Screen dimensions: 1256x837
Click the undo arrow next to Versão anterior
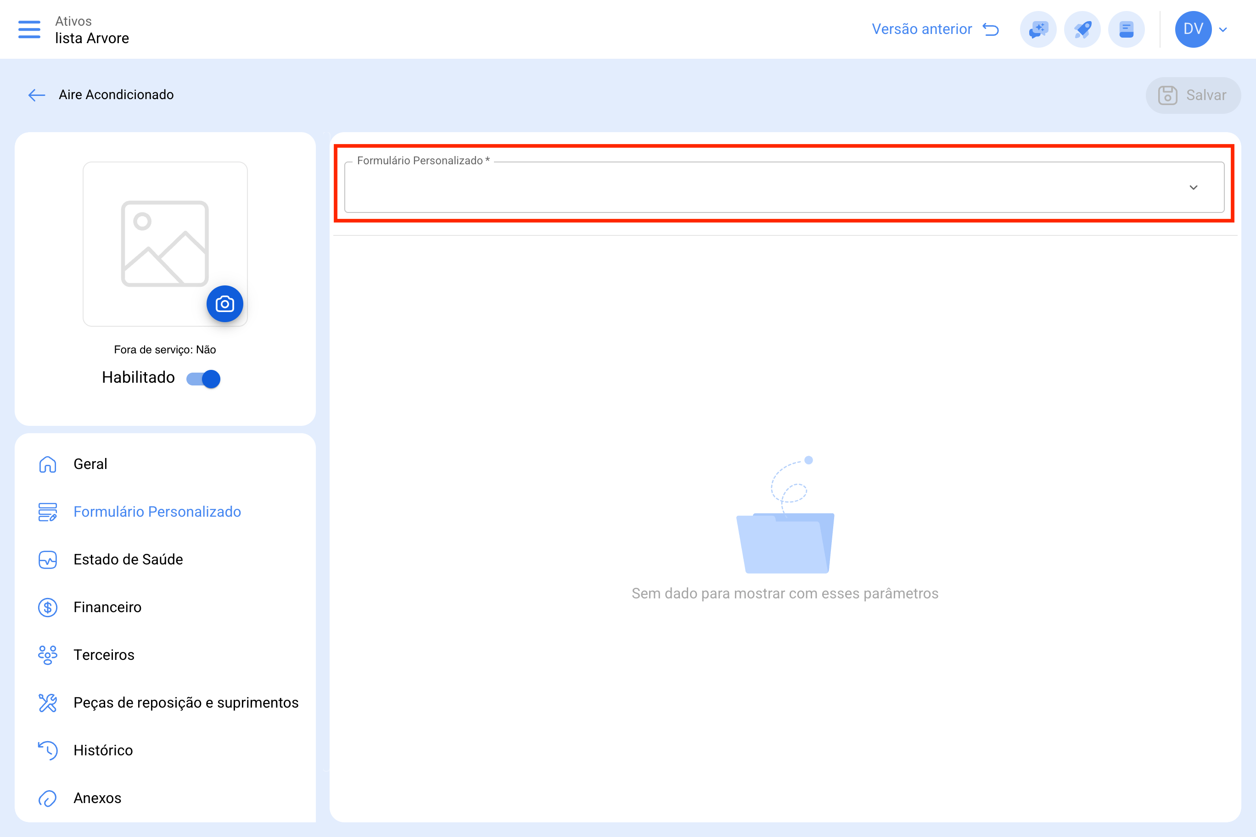991,29
